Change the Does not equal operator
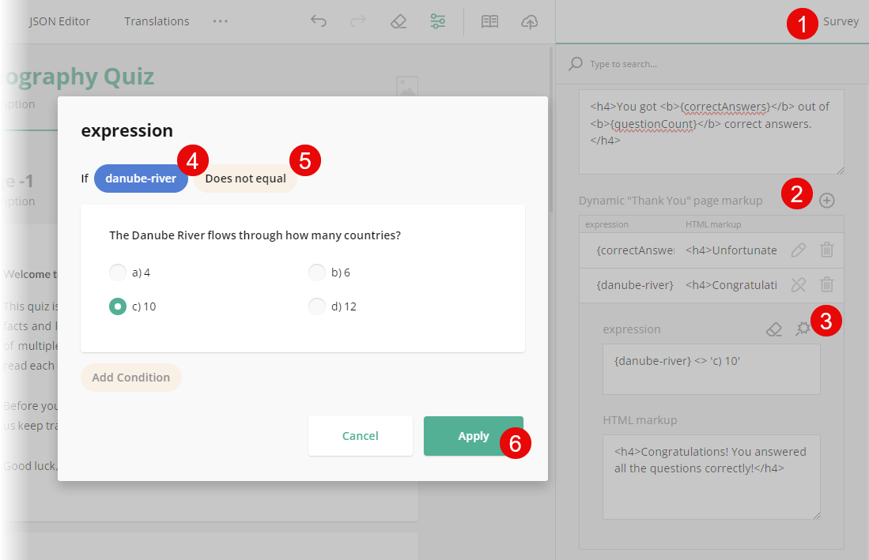The width and height of the screenshot is (869, 560). [x=245, y=179]
